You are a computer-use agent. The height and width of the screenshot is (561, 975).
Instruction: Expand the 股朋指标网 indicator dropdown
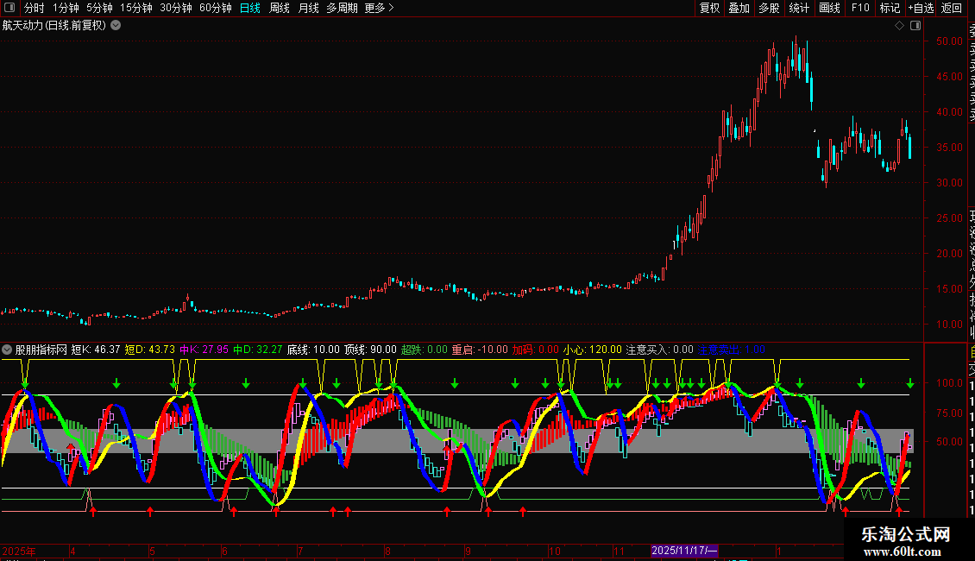click(x=8, y=350)
